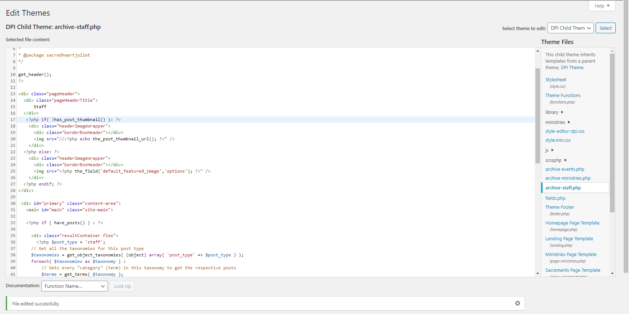629x314 pixels.
Task: Expand the scssphp folder
Action: 556,160
